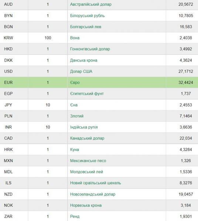
Task: Select the Новозеландський долар link
Action: tap(93, 194)
